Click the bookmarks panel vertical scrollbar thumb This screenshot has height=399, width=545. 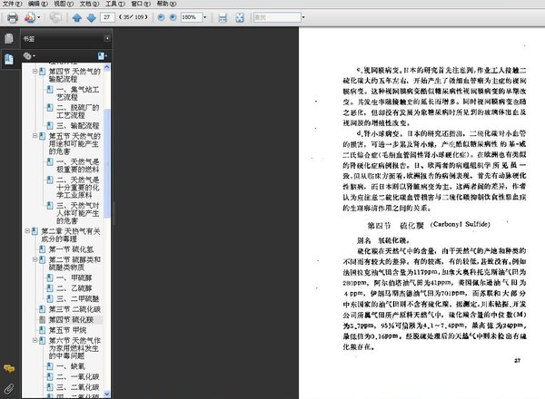click(x=107, y=163)
